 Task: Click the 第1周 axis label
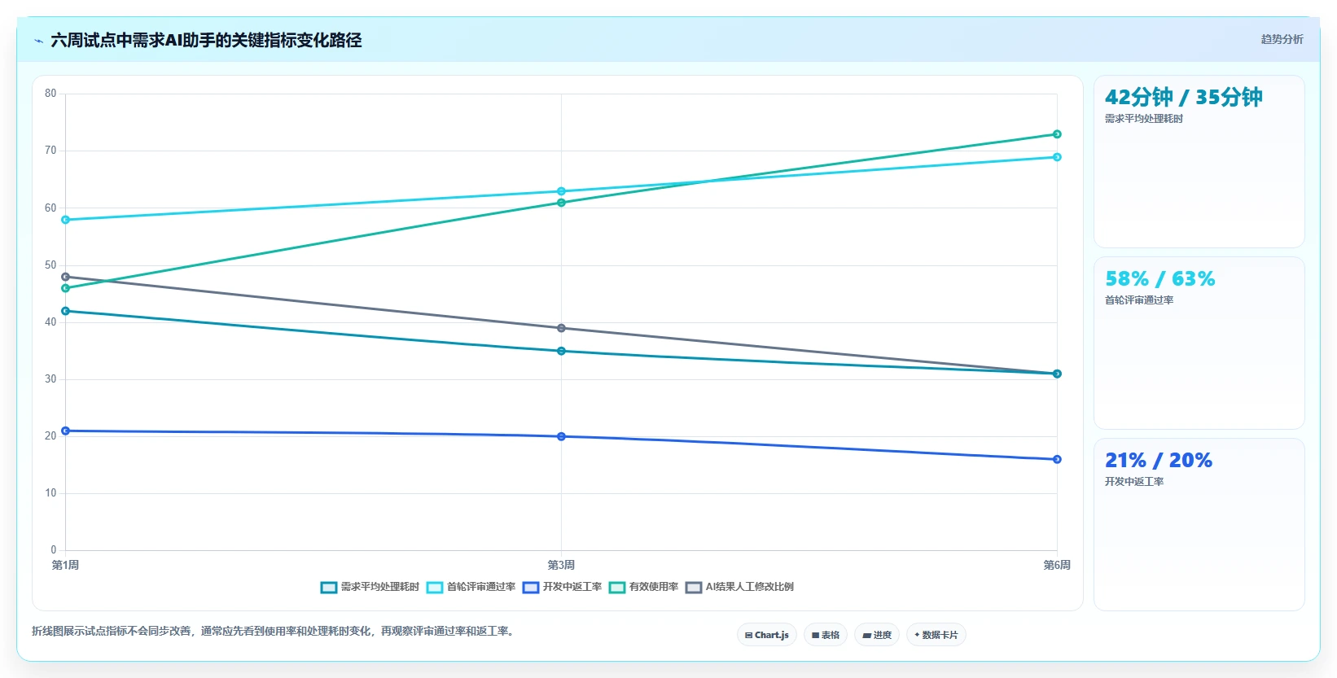coord(65,565)
